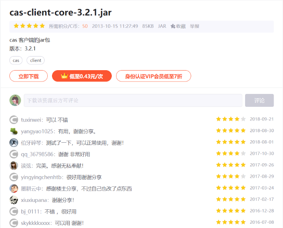This screenshot has height=228, width=283.
Task: Open the VIP 低至0.43元/次 offer button
Action: (82, 76)
